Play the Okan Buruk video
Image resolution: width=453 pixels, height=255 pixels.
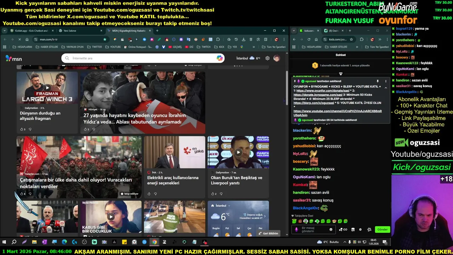(x=238, y=152)
